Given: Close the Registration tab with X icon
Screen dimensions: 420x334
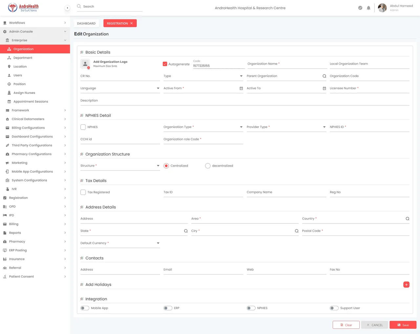Looking at the screenshot, I should pos(132,23).
